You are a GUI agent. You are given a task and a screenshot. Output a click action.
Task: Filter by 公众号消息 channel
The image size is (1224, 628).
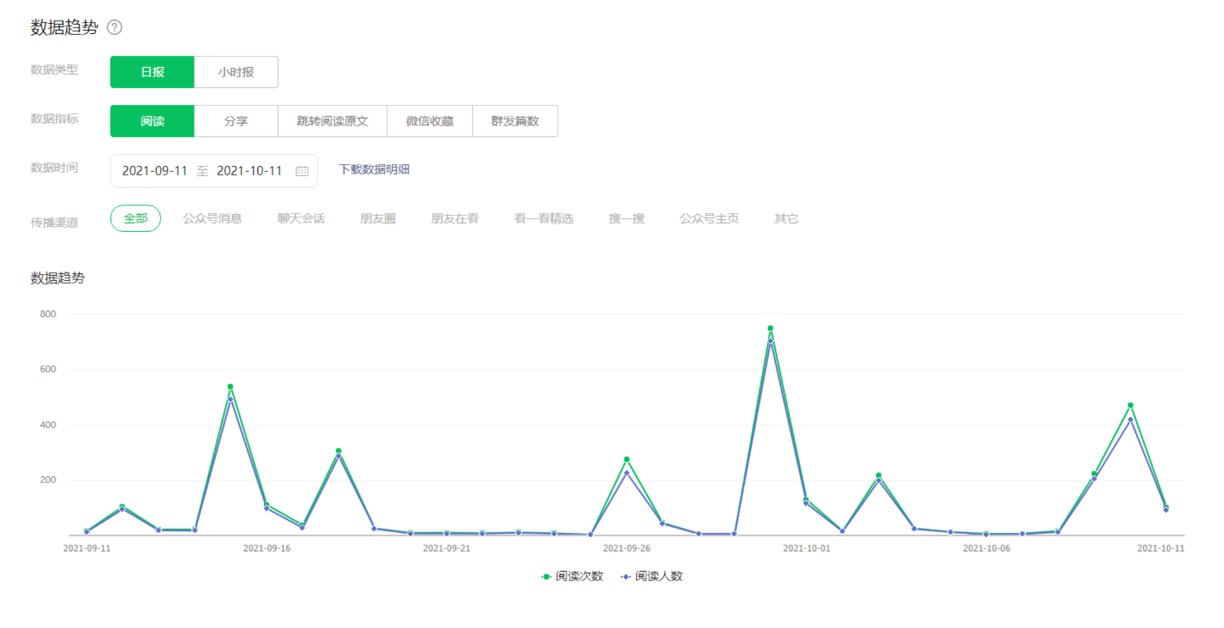212,219
